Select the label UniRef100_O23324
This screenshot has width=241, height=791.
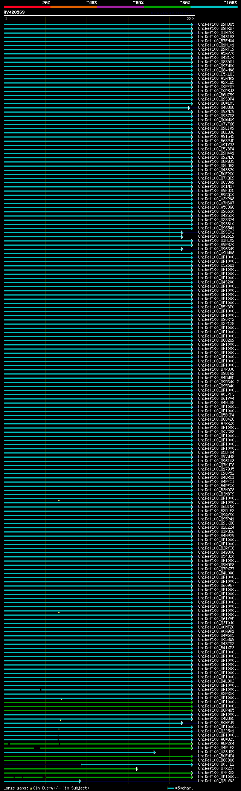(x=216, y=220)
